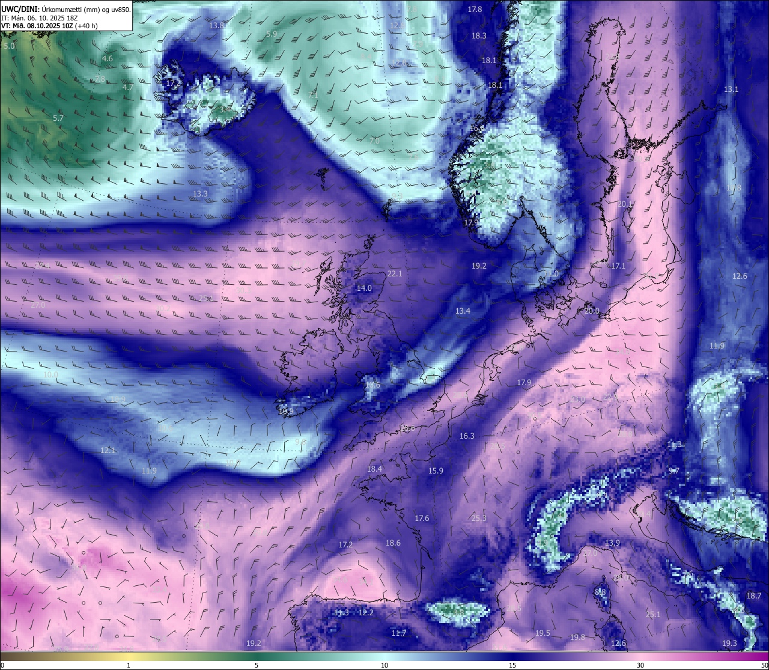
Task: Click the 18.3 map value
Action: click(x=479, y=35)
